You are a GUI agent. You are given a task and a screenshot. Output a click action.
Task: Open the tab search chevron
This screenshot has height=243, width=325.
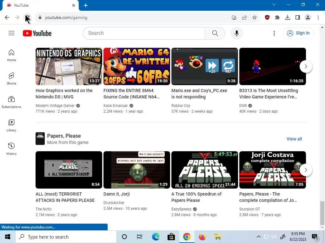coord(274,4)
